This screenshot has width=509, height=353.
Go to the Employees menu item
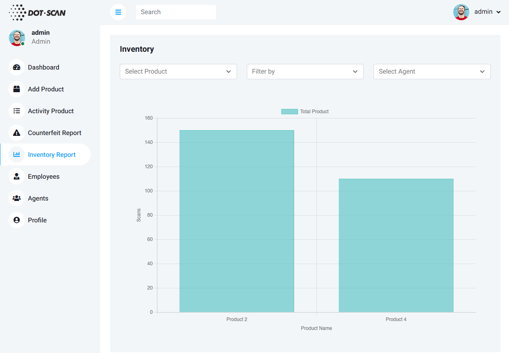(44, 177)
